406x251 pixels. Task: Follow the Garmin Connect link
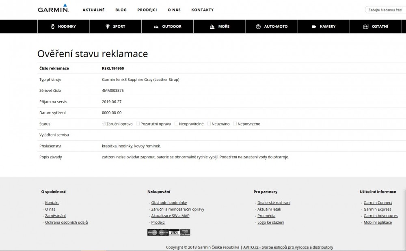pyautogui.click(x=378, y=203)
